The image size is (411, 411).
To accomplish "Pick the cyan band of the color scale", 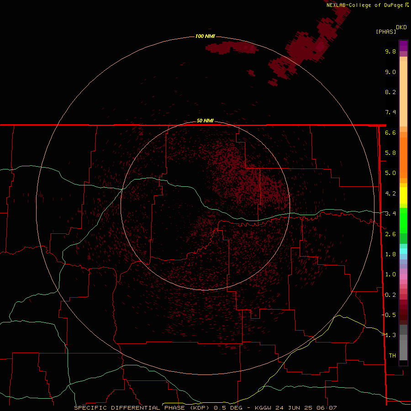I will point(403,251).
